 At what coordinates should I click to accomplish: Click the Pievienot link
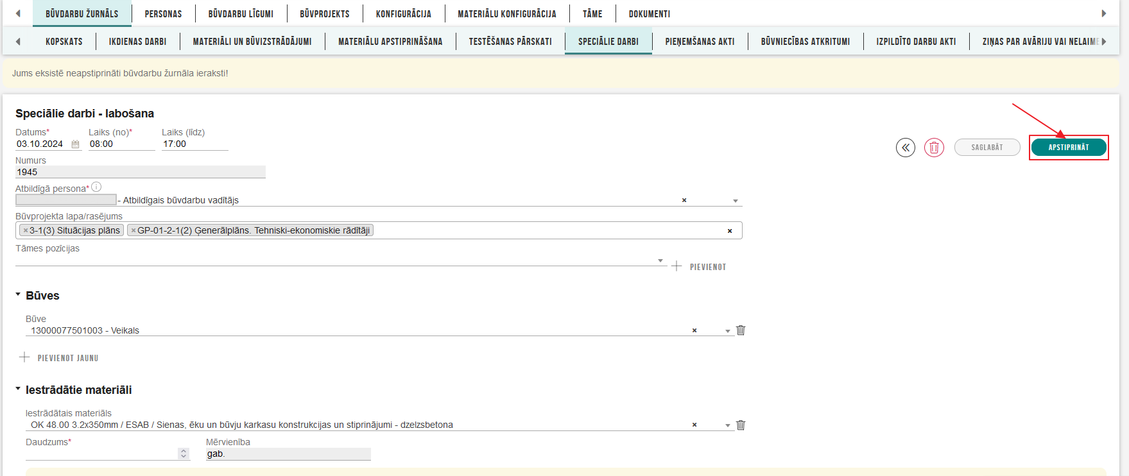click(708, 267)
